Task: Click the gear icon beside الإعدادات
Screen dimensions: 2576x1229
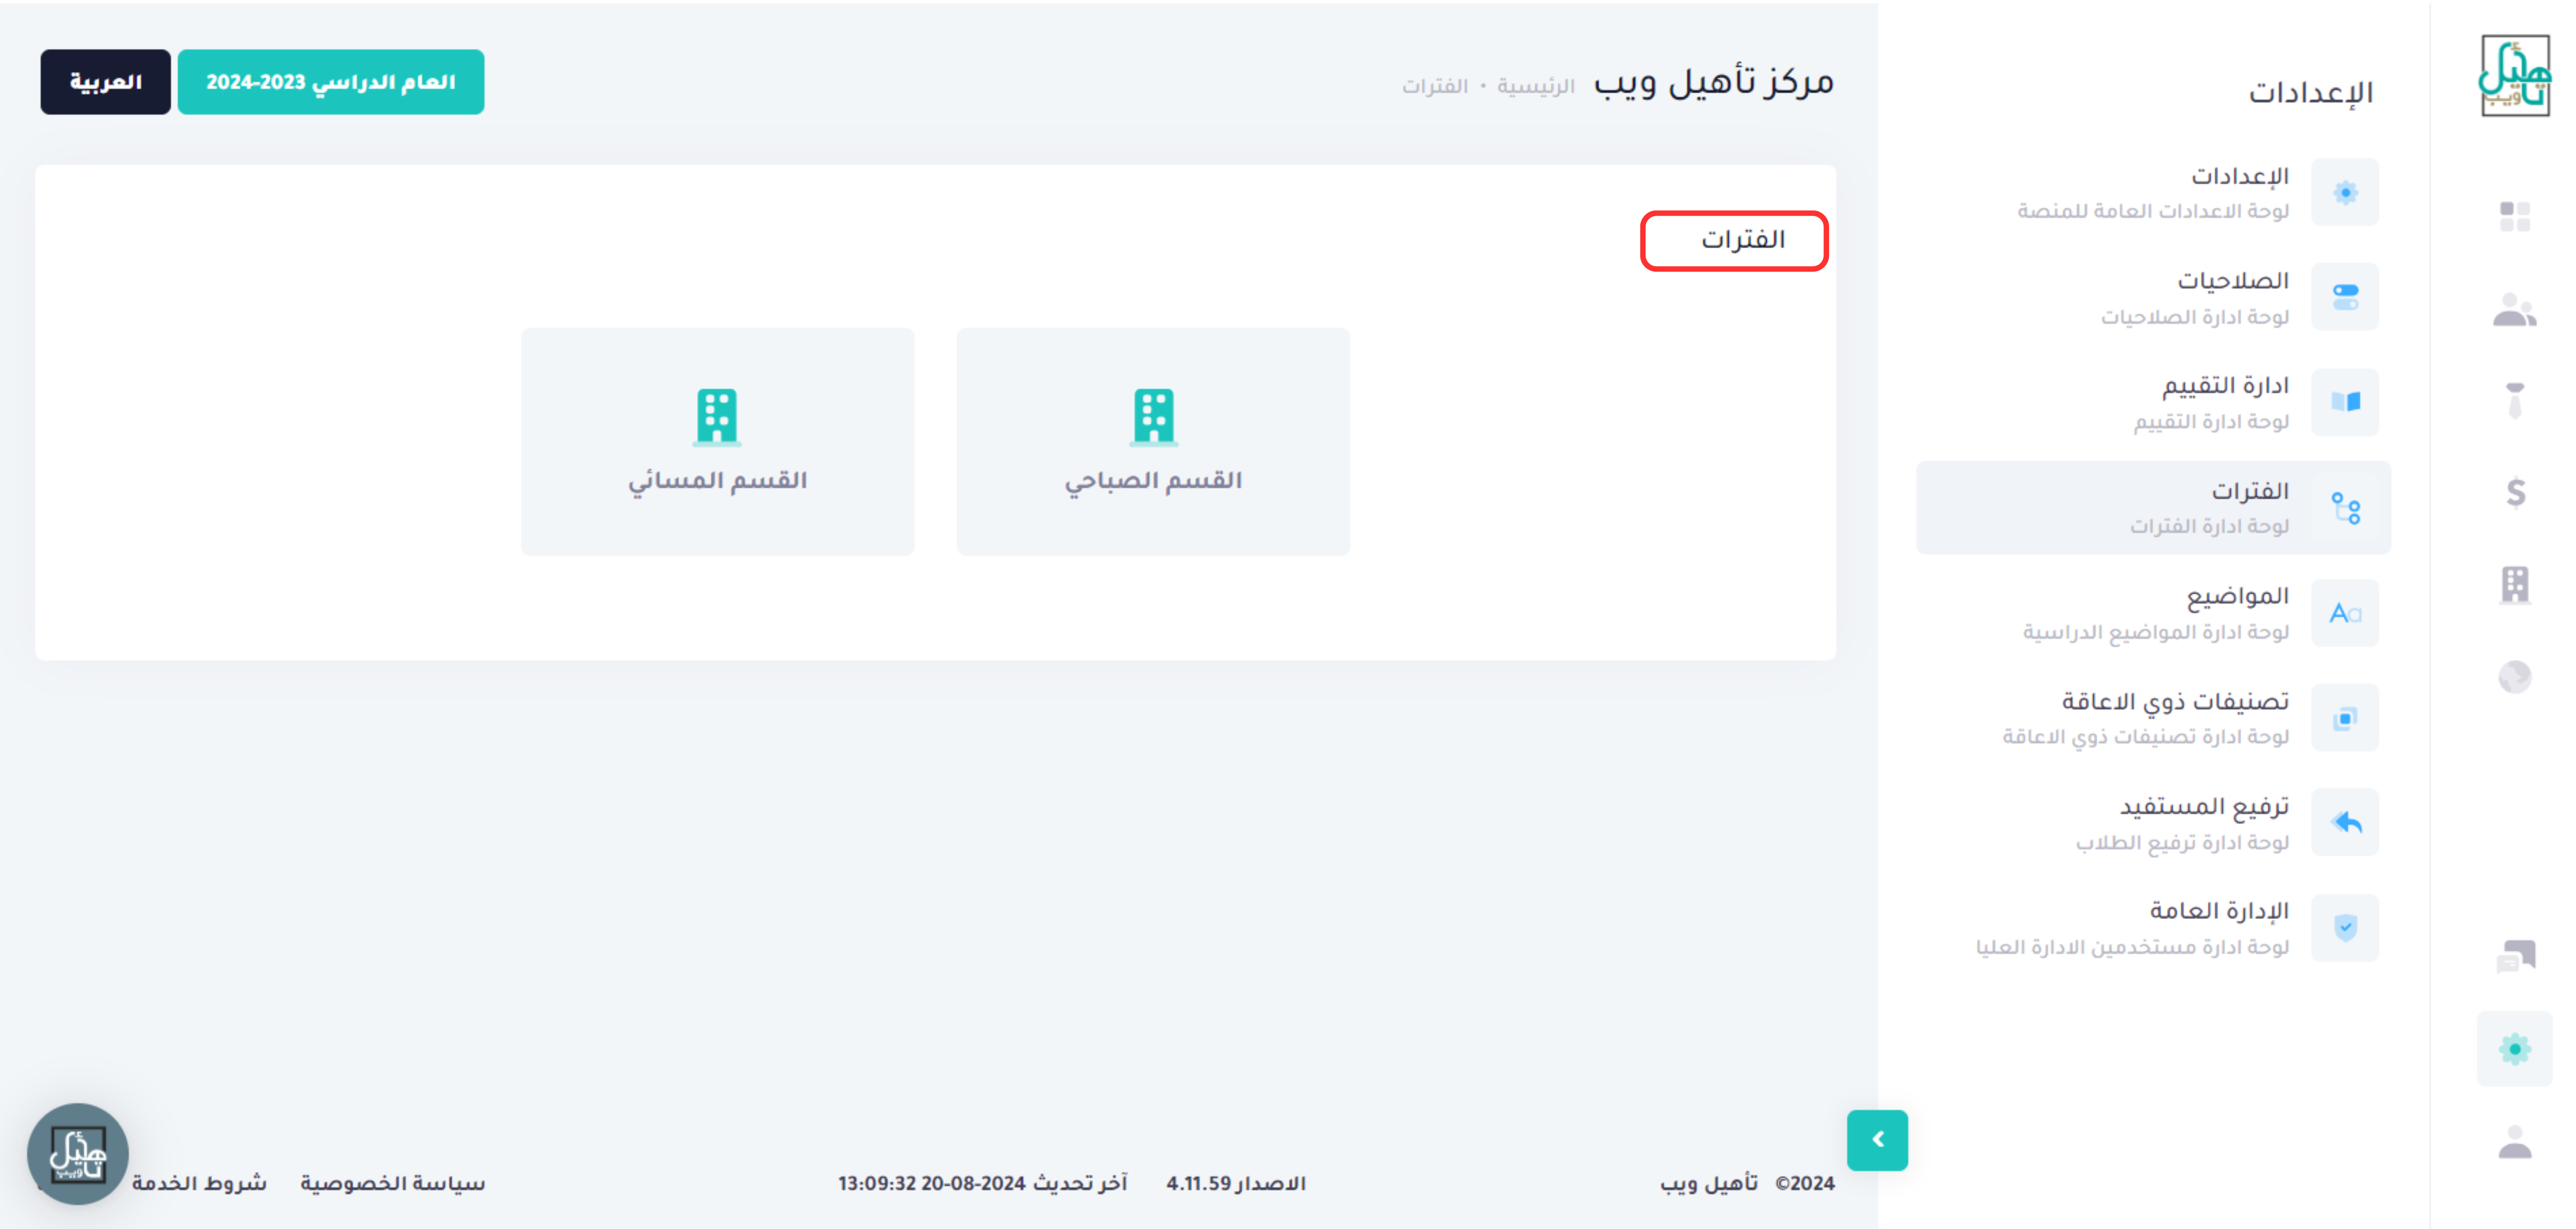Action: (2345, 192)
